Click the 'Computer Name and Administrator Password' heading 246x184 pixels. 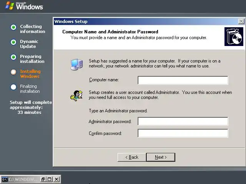coord(110,32)
